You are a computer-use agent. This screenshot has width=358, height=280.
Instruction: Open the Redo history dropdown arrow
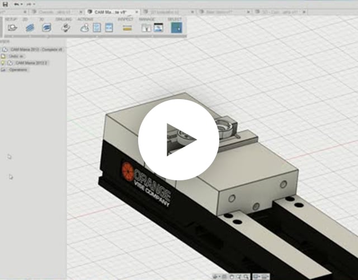tap(34, 4)
